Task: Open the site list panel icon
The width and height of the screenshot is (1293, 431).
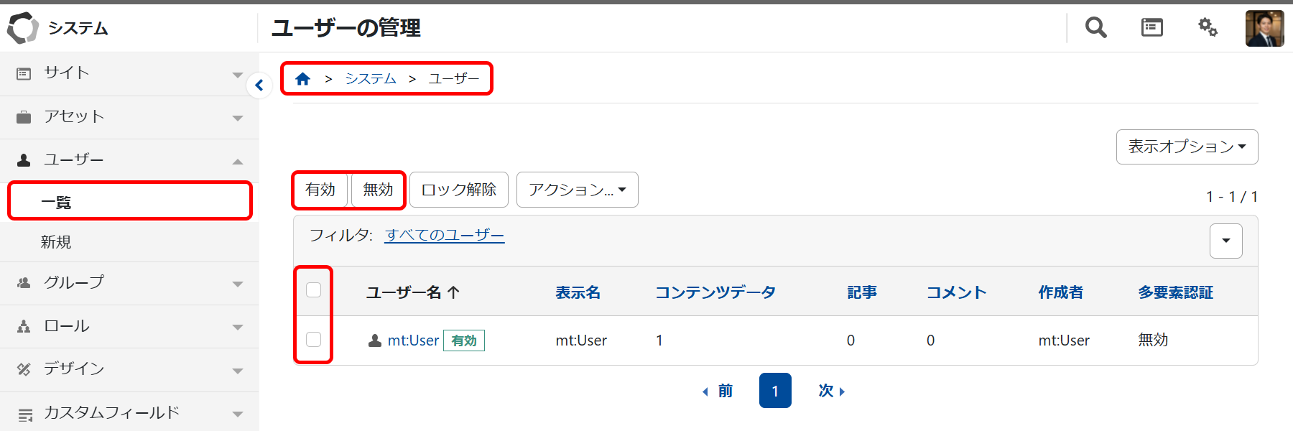Action: tap(1151, 28)
